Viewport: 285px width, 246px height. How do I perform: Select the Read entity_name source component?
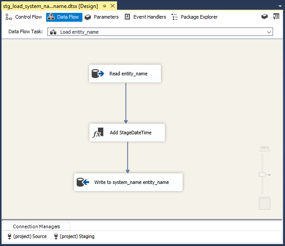tap(125, 74)
